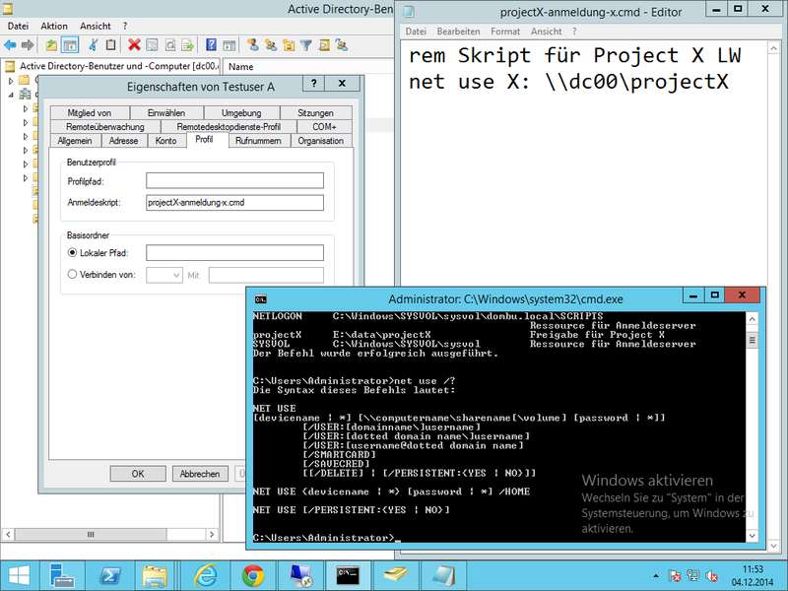This screenshot has width=788, height=591.
Task: Click the back arrow in toolbar
Action: point(11,45)
